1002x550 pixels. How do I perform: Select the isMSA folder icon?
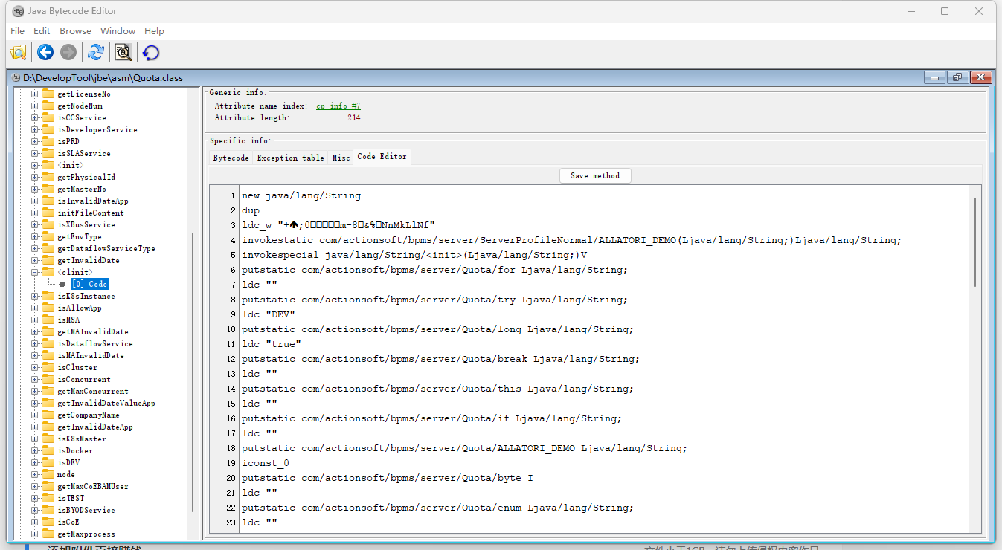[48, 320]
